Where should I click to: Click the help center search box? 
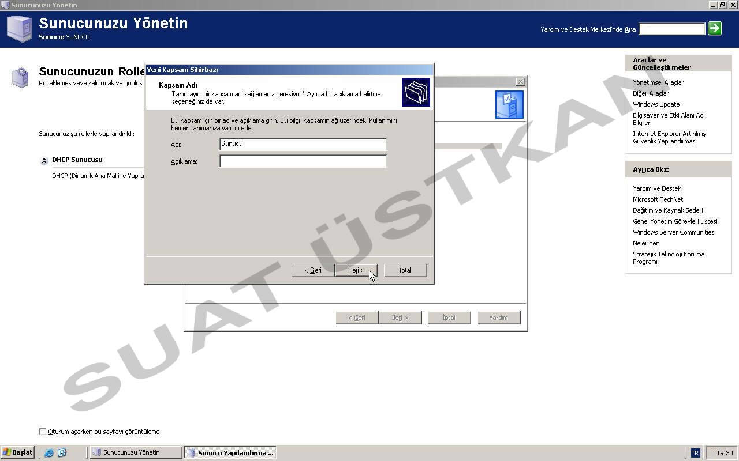point(672,29)
